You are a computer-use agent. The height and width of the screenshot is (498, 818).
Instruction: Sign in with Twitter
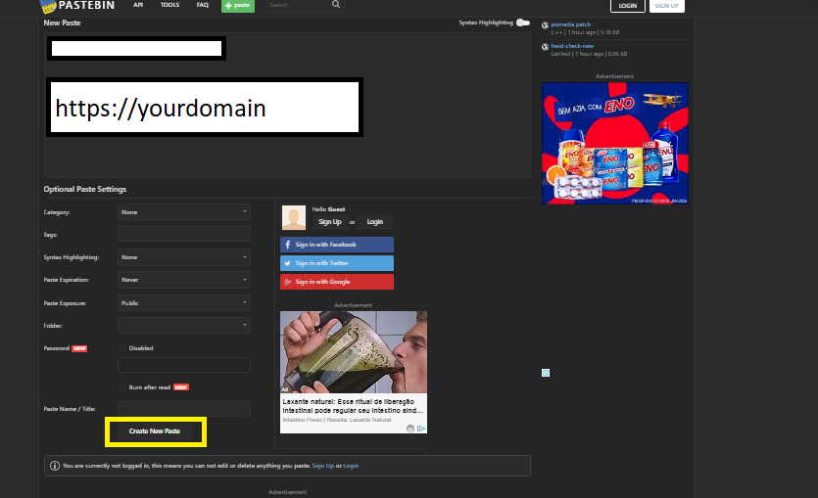(x=337, y=263)
